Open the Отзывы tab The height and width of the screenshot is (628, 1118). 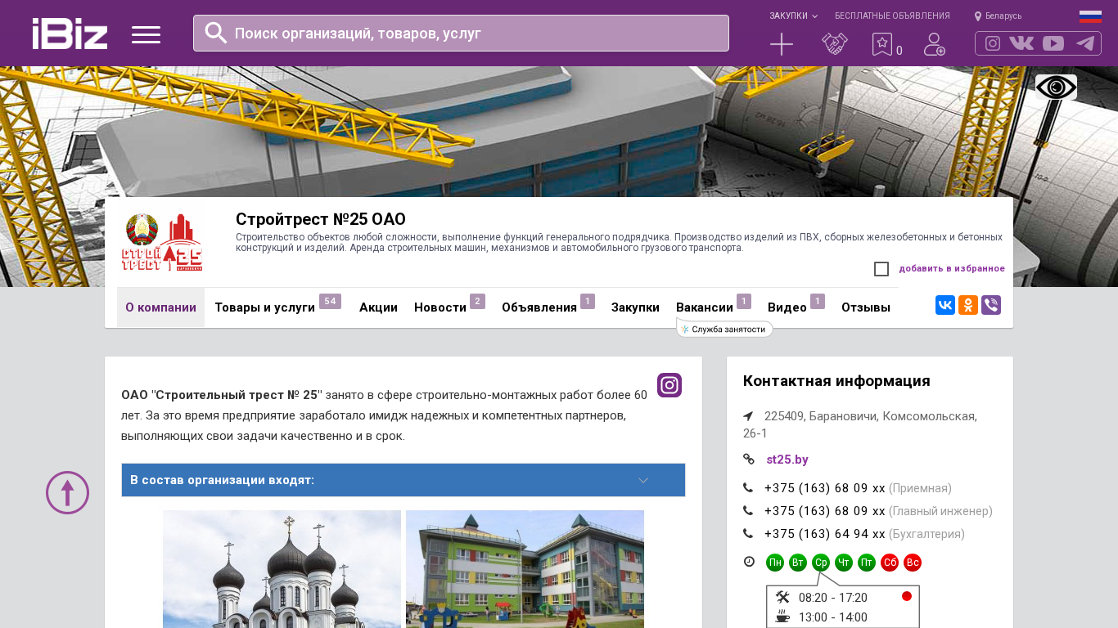866,307
